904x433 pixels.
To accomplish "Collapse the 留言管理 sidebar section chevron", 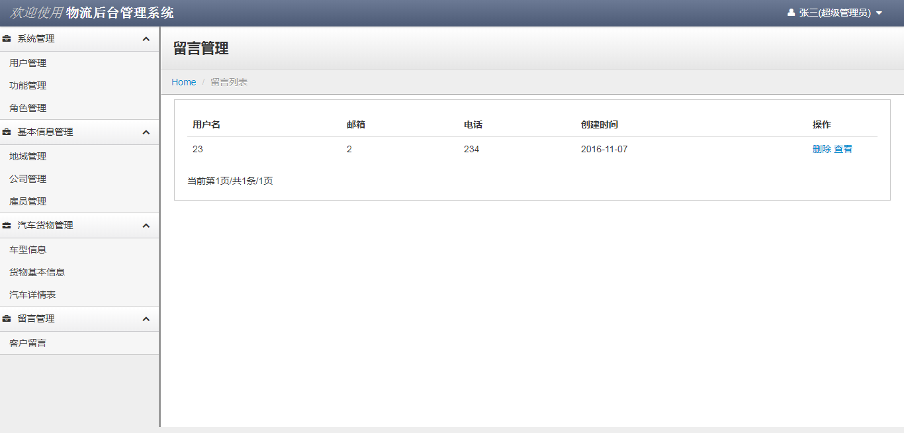I will pyautogui.click(x=146, y=319).
